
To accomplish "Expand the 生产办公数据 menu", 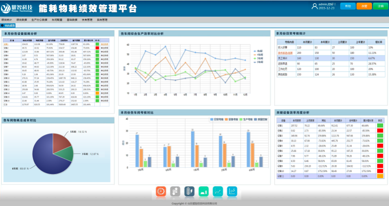I will tap(39, 19).
